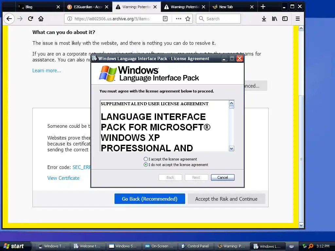Minimize the Firefox window
335x251 pixels.
pyautogui.click(x=284, y=7)
